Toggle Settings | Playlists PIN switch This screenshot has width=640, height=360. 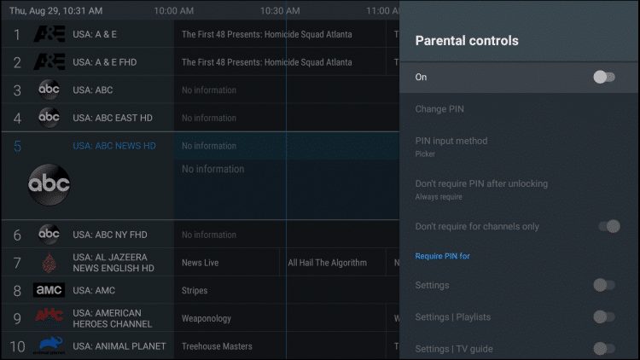604,316
